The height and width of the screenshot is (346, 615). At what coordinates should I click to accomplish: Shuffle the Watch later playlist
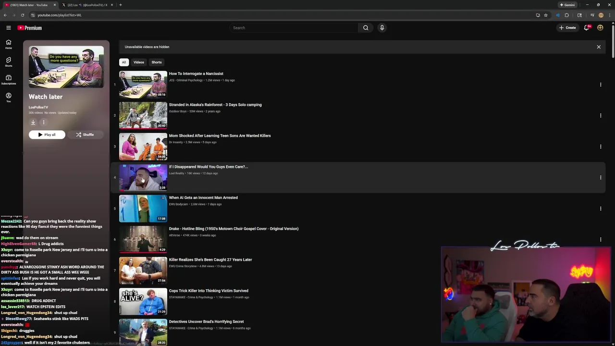[85, 135]
